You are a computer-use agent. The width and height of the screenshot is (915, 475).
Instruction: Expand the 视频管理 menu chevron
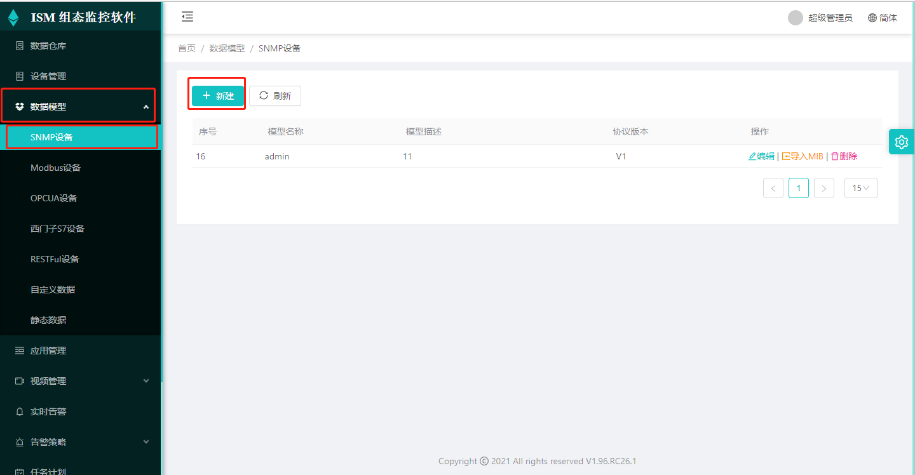coord(146,381)
